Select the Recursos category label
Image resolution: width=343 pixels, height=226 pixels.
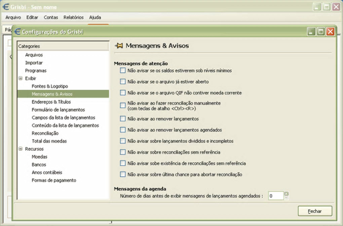[x=34, y=149]
